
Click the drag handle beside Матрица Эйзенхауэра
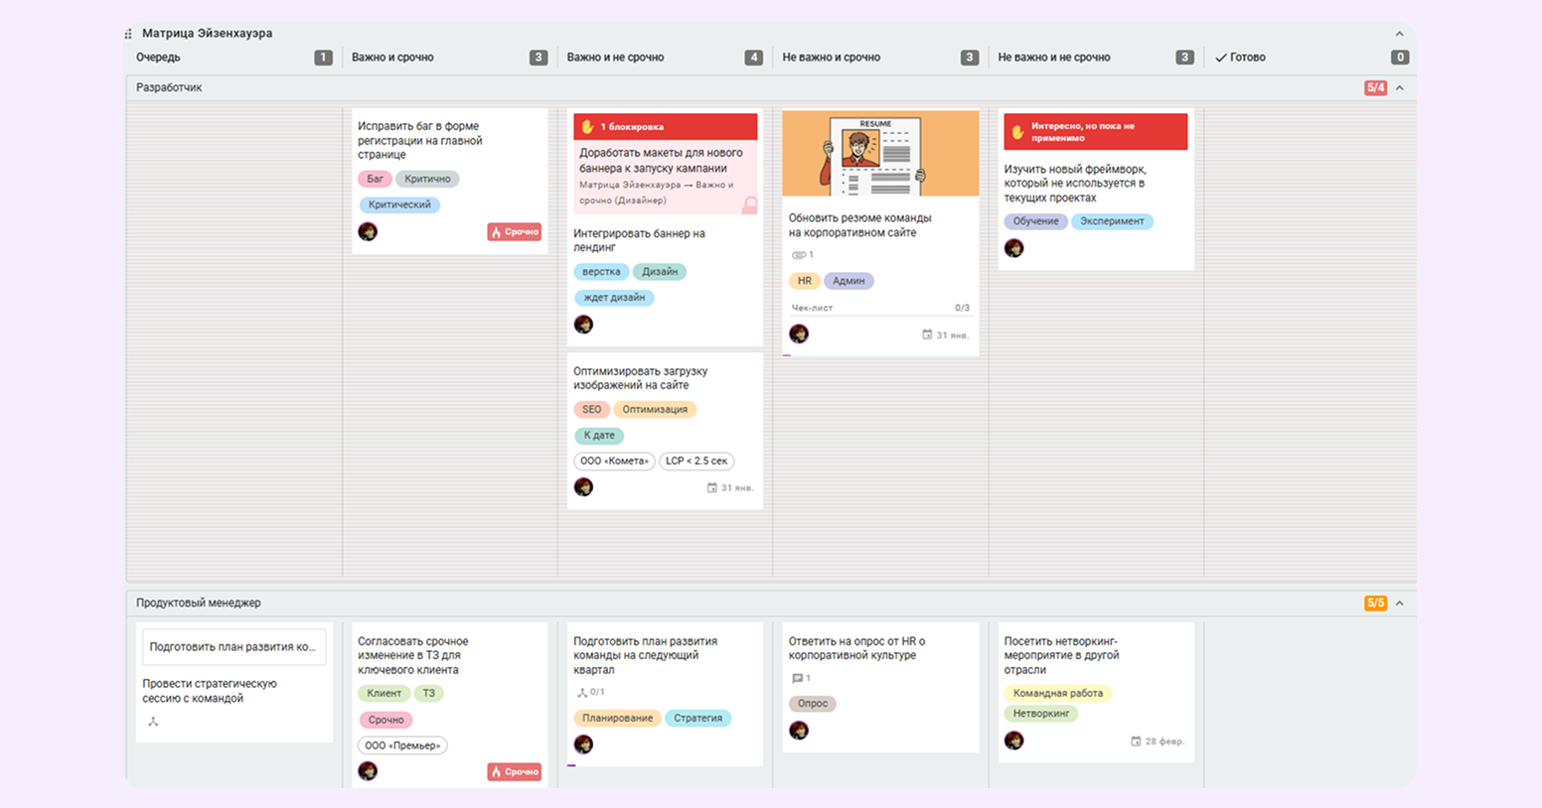pos(128,34)
